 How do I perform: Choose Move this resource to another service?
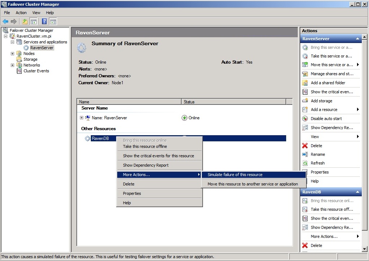pos(254,184)
